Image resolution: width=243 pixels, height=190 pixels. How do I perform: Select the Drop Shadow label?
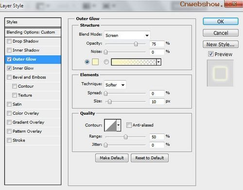tap(26, 41)
